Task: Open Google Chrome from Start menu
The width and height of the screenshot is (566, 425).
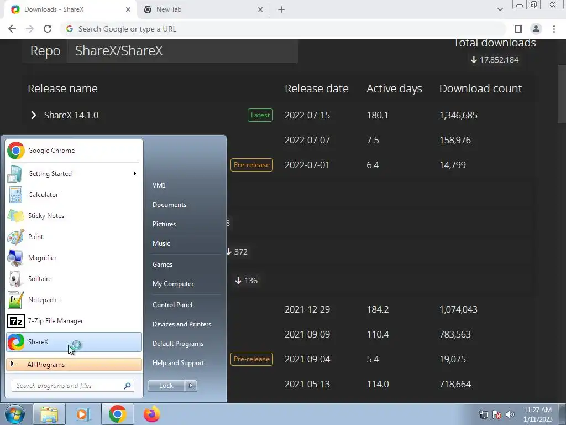Action: 74,151
